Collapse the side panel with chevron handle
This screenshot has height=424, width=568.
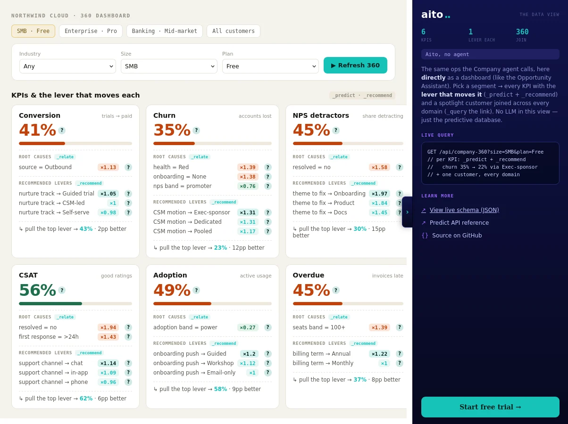(407, 212)
